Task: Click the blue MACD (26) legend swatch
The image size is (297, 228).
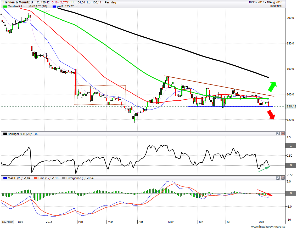Action: tap(5, 178)
